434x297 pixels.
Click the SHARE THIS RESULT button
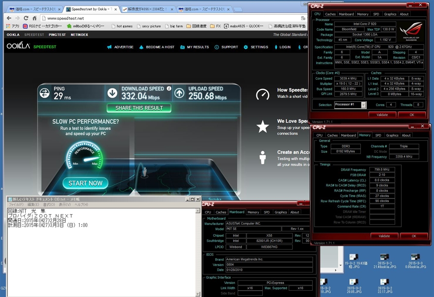139,108
